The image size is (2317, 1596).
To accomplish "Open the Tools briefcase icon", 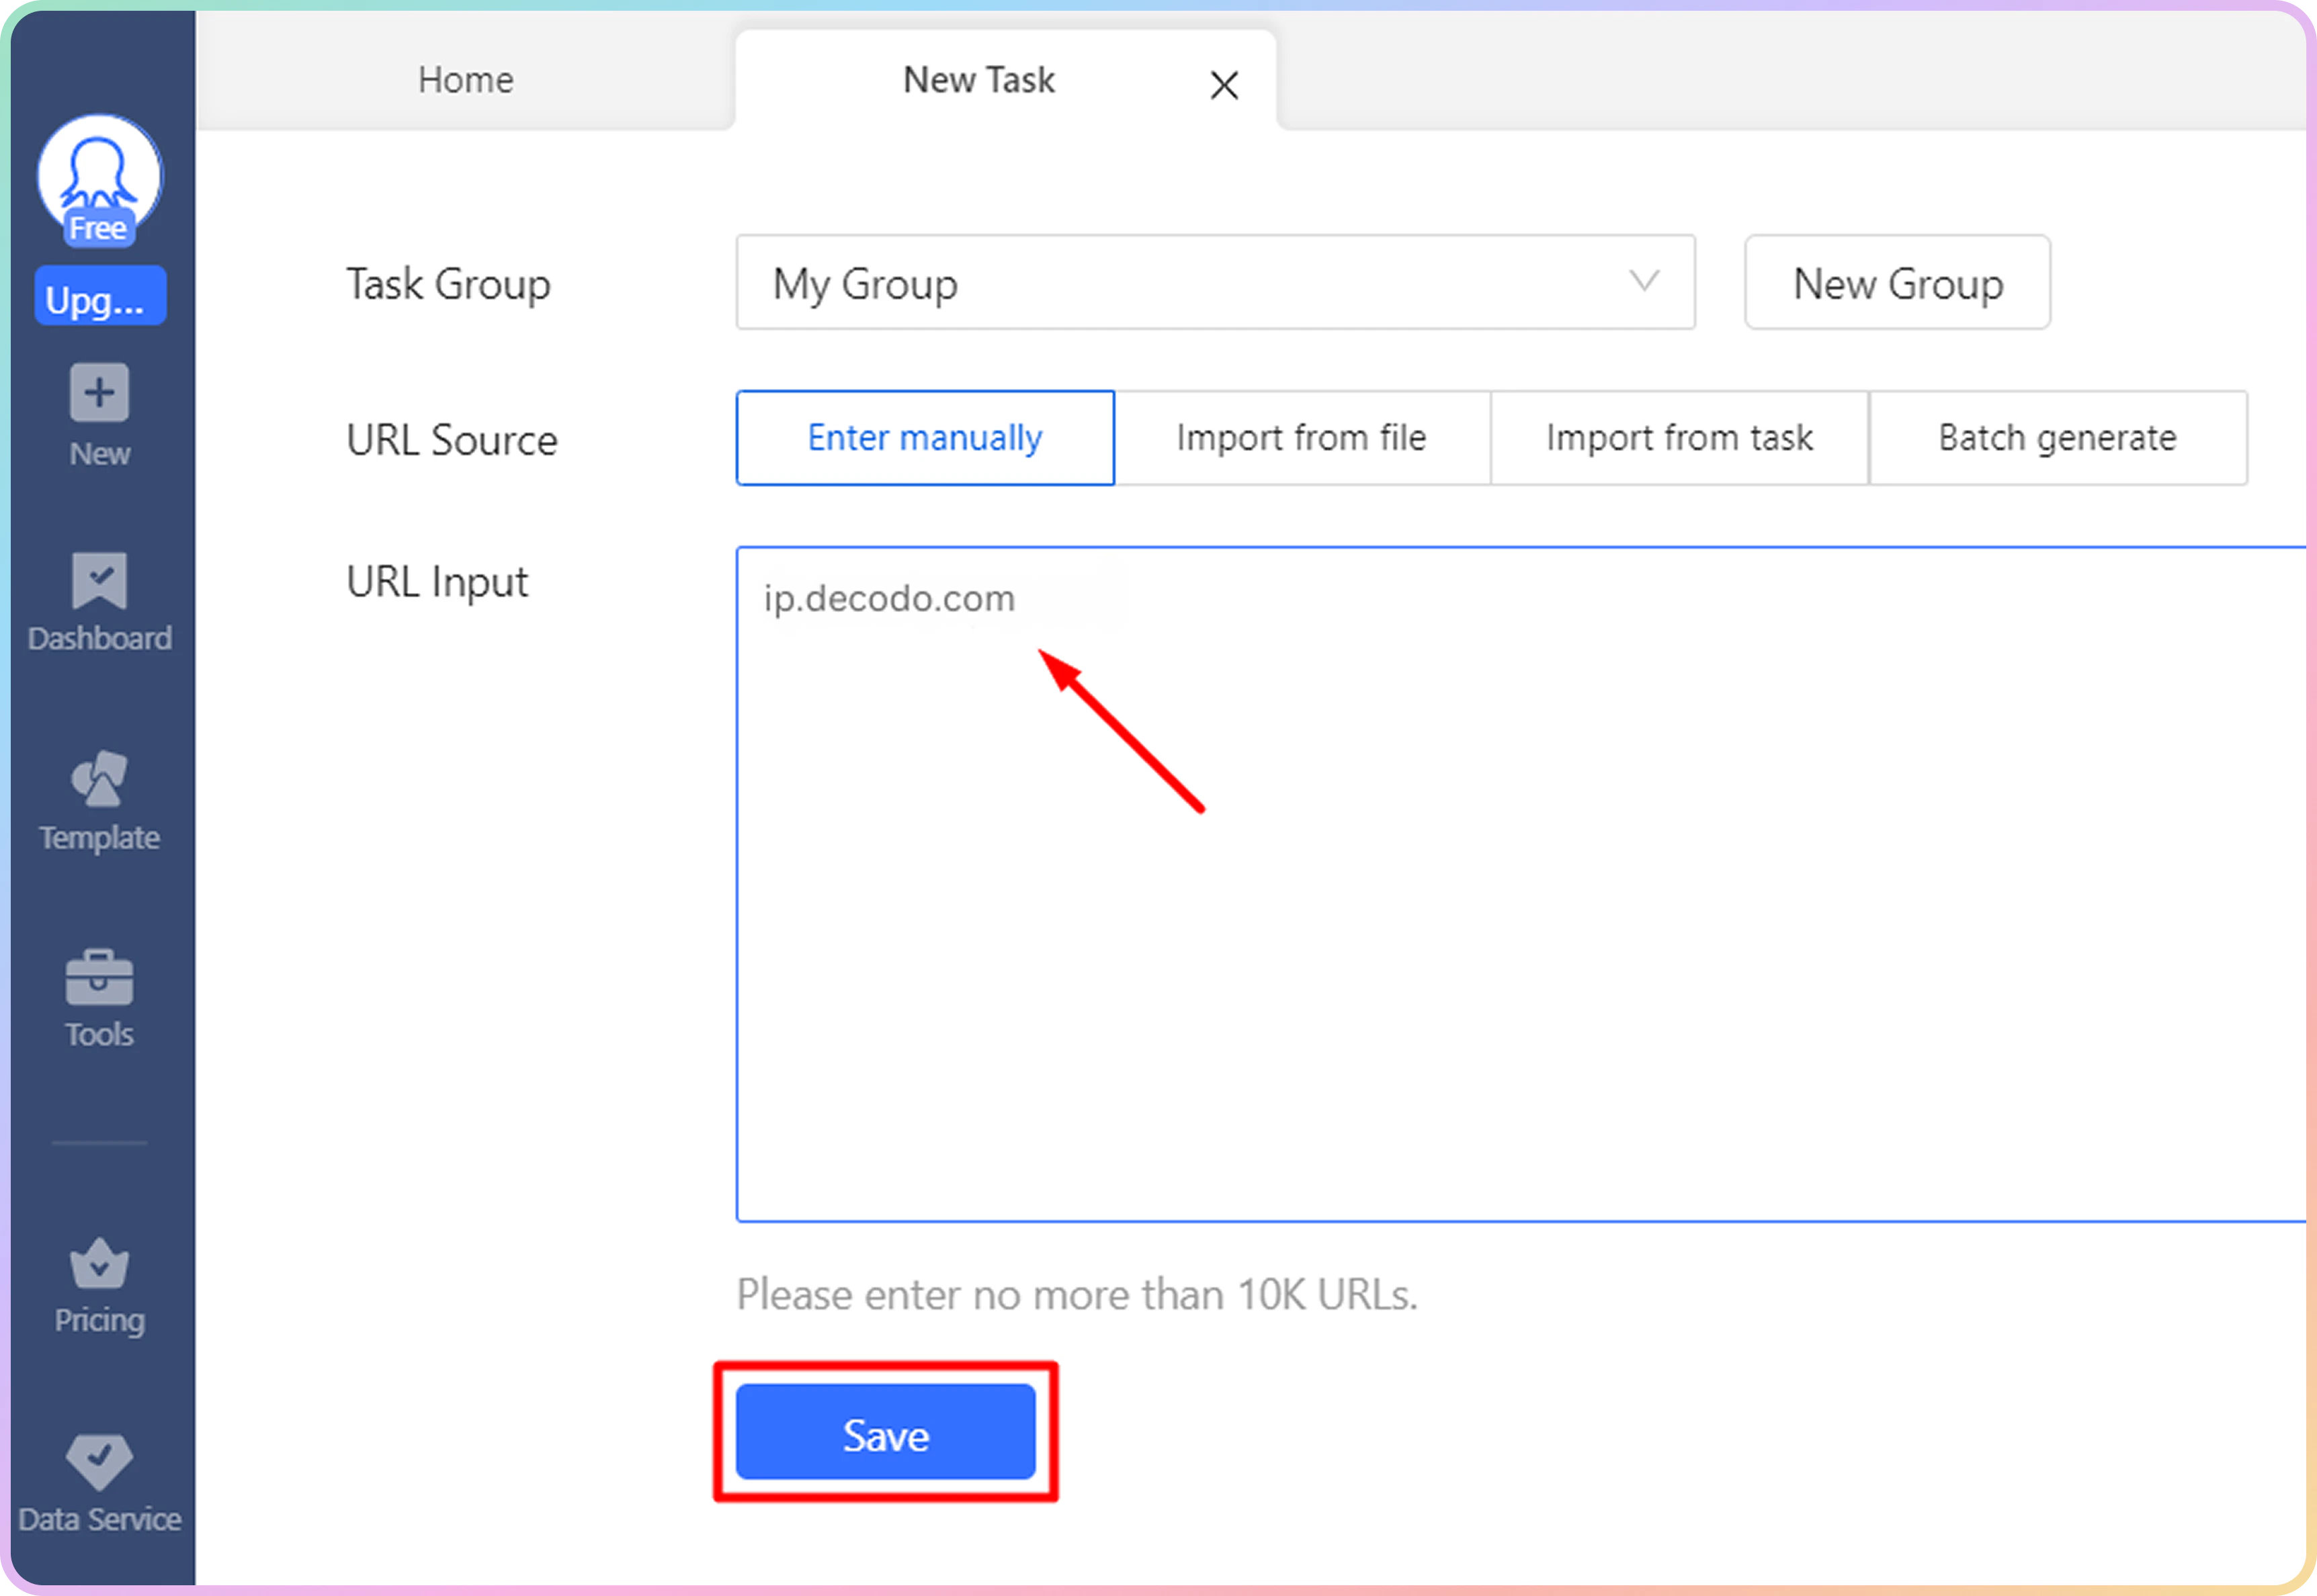I will (99, 977).
